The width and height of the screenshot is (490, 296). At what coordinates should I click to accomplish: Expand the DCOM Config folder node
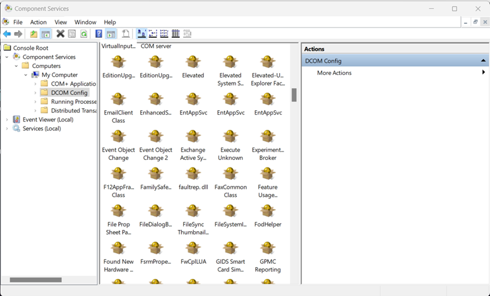tap(35, 93)
